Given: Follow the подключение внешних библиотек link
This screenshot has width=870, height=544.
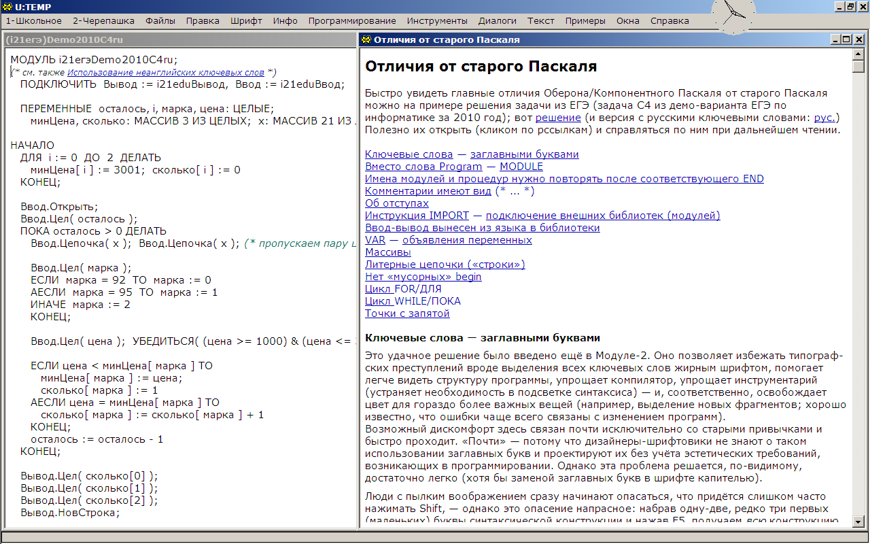Looking at the screenshot, I should point(603,216).
